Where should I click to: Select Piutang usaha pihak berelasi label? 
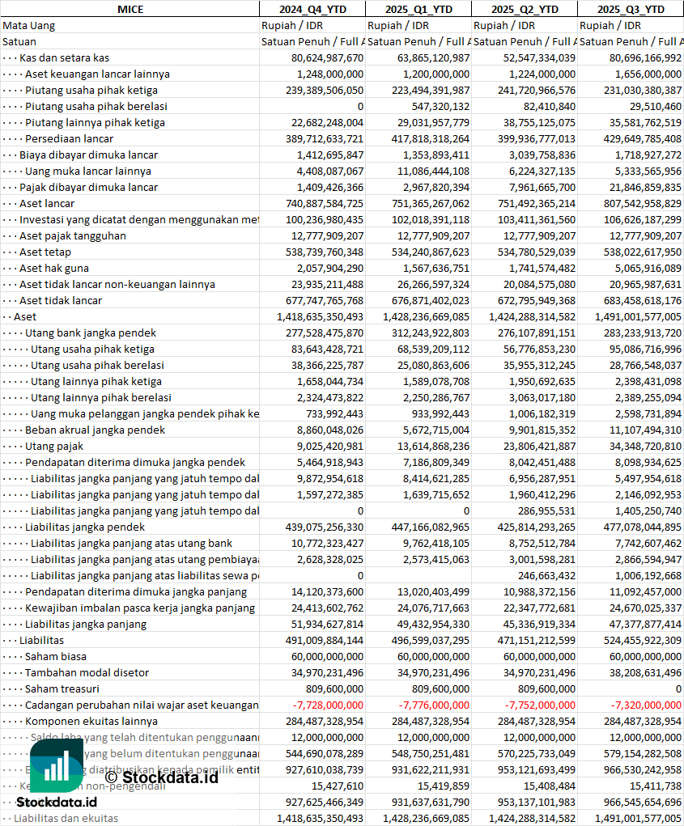(96, 107)
